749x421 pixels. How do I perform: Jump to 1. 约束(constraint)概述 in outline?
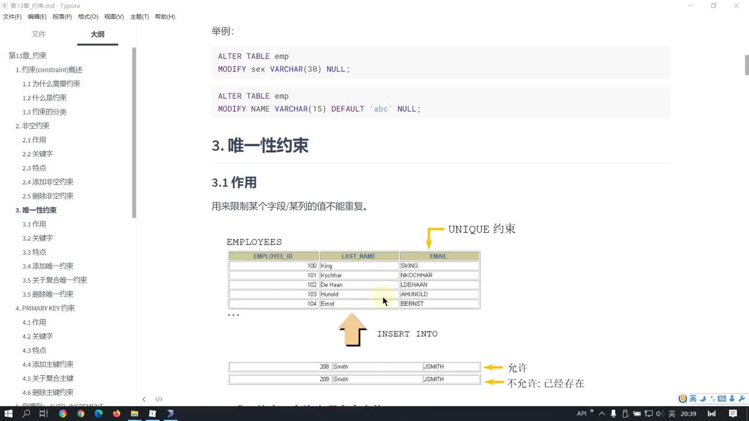49,70
